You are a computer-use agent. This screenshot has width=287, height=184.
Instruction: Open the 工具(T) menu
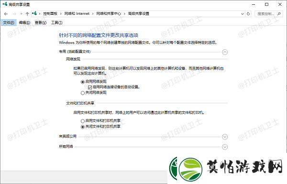pos(56,22)
